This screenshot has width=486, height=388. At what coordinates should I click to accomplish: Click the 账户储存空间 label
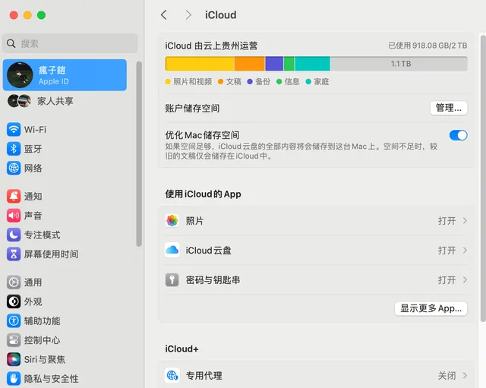pos(192,108)
